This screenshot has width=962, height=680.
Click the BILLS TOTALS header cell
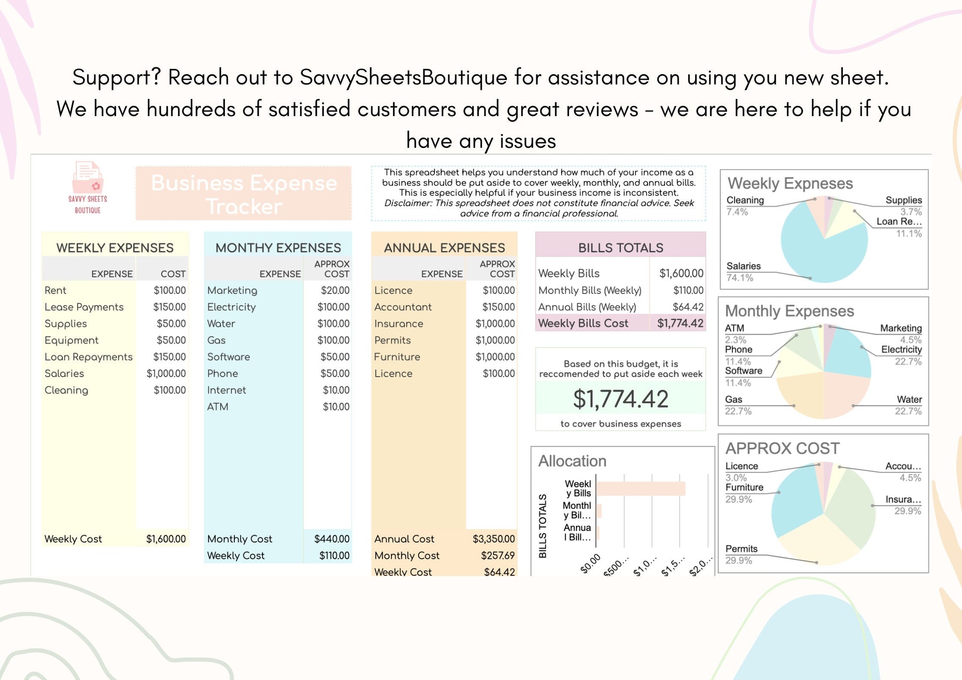(x=620, y=248)
